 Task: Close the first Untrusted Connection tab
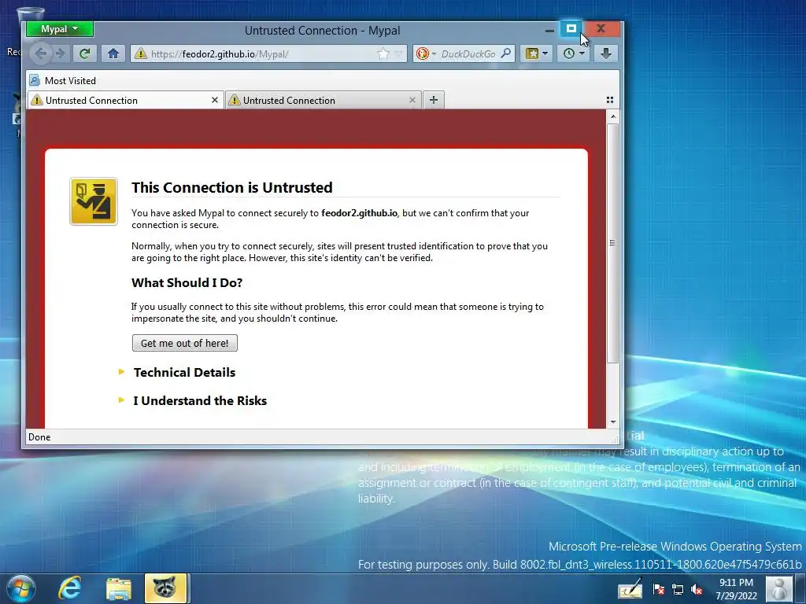(214, 100)
